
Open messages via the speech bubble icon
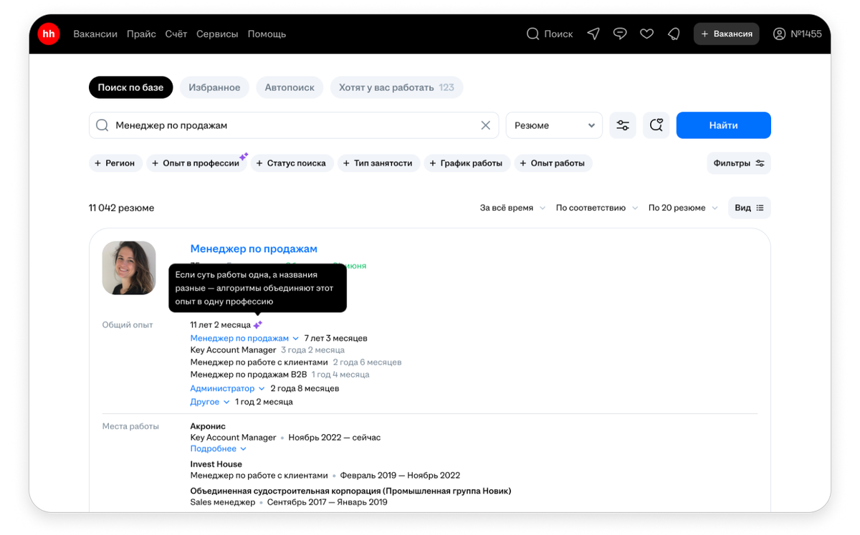click(620, 34)
